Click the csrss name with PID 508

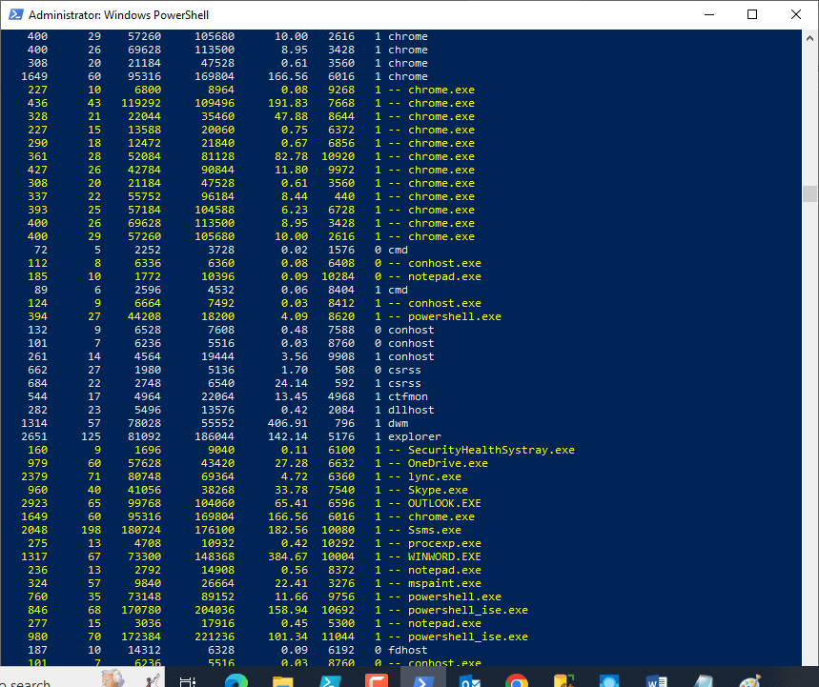tap(404, 370)
